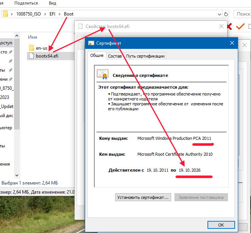Image resolution: width=251 pixels, height=233 pixels.
Task: Click Boot segment in the address bar
Action: [x=69, y=14]
